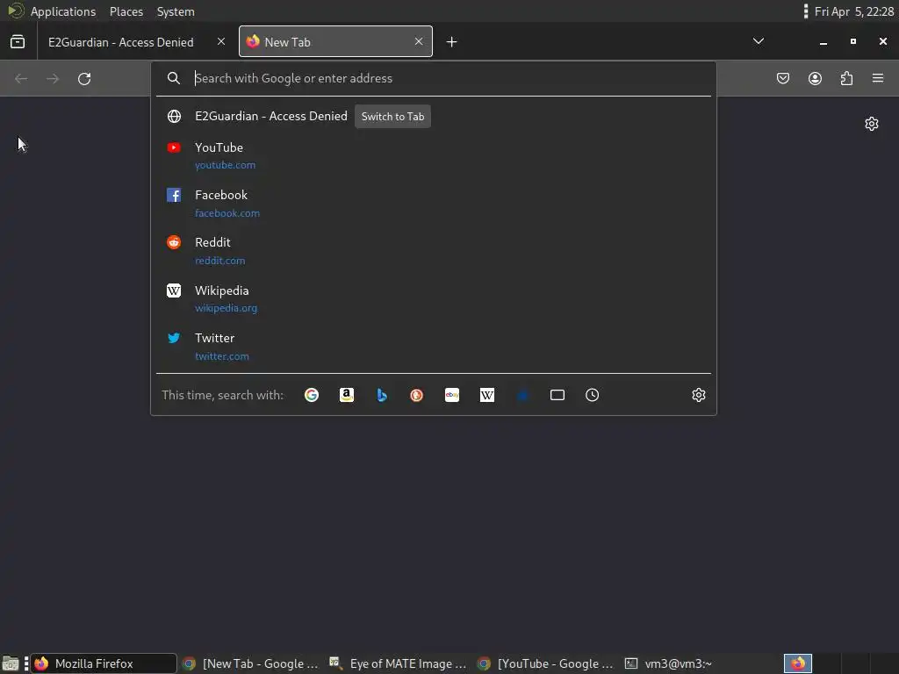Viewport: 899px width, 674px height.
Task: Open Extensions puzzle icon
Action: click(x=847, y=78)
